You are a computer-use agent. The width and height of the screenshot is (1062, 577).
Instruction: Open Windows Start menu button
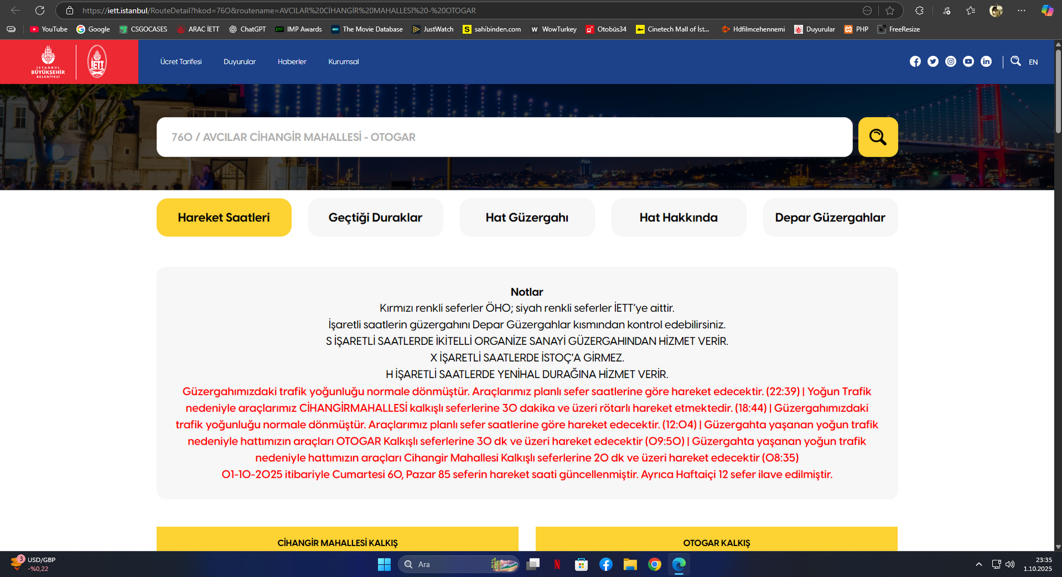tap(384, 564)
